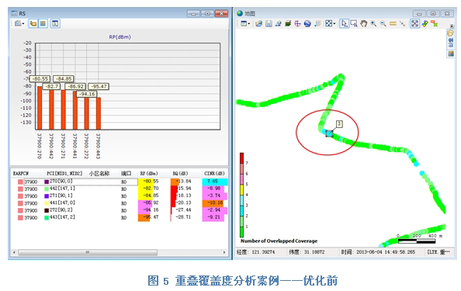Click the blue globe online map icon
The height and width of the screenshot is (291, 461).
pos(307,23)
